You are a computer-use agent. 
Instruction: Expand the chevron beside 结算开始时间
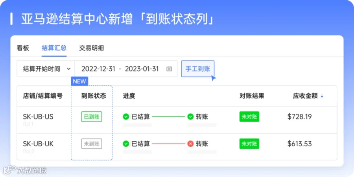(69, 69)
